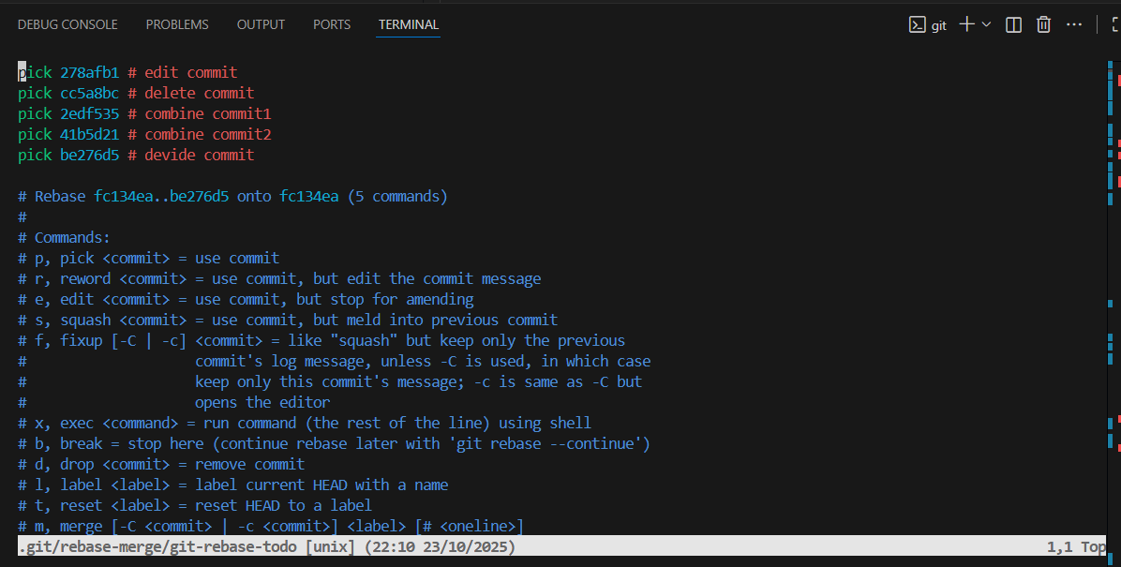Click the git terminal name label
This screenshot has width=1121, height=567.
(x=938, y=25)
